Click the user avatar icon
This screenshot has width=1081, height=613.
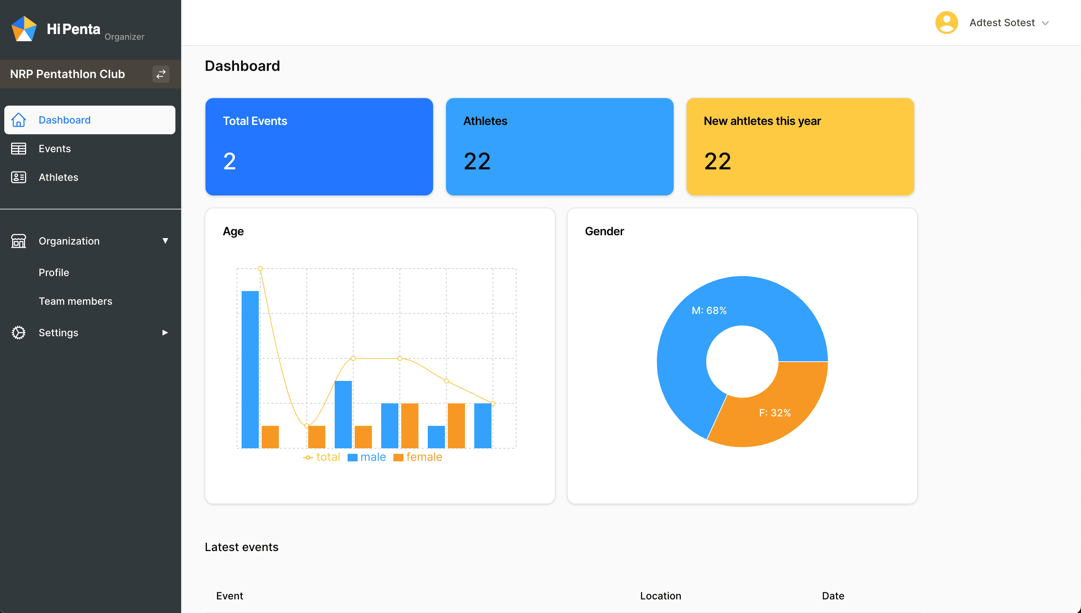pos(946,23)
